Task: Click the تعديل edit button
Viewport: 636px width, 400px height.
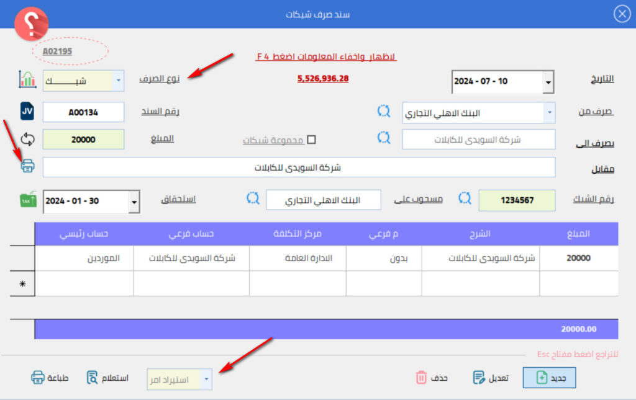Action: coord(490,377)
